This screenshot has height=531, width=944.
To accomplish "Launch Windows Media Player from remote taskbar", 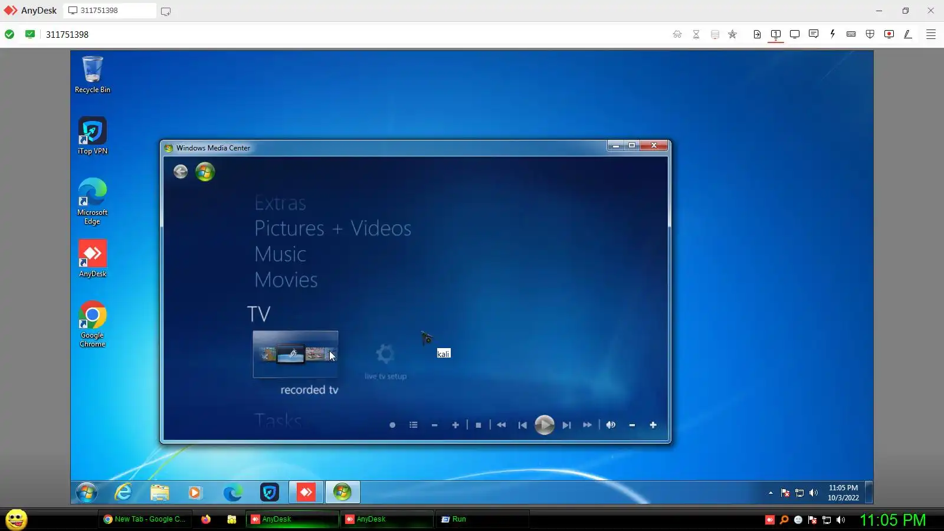I will [195, 492].
